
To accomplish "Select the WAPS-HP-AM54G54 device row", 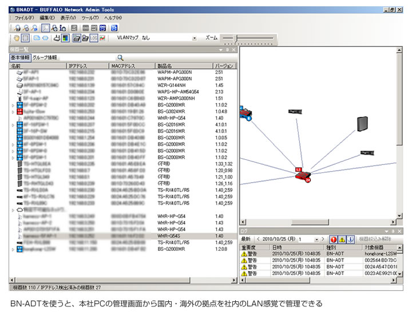I will 123,92.
